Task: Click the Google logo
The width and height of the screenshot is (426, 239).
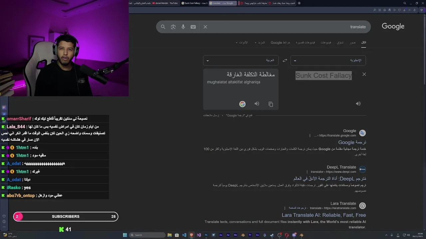Action: [x=393, y=27]
